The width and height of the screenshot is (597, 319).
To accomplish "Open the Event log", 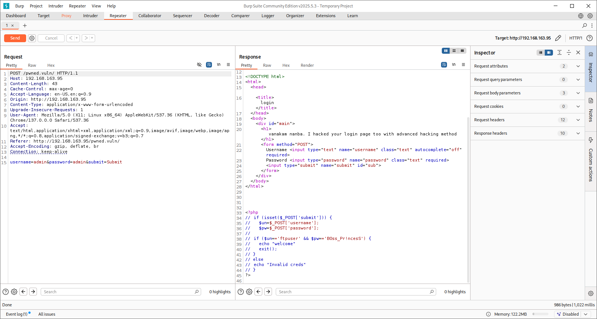I will 17,314.
